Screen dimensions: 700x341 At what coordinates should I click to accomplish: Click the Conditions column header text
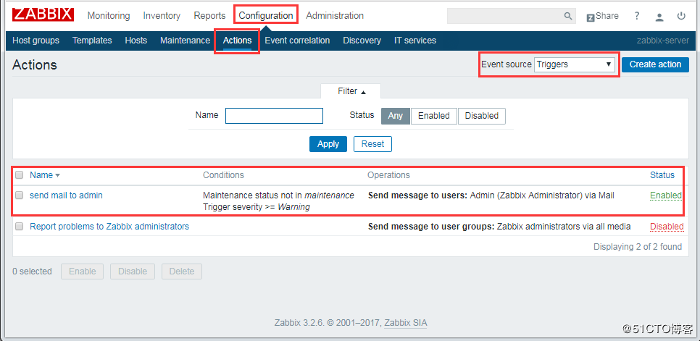pos(224,175)
